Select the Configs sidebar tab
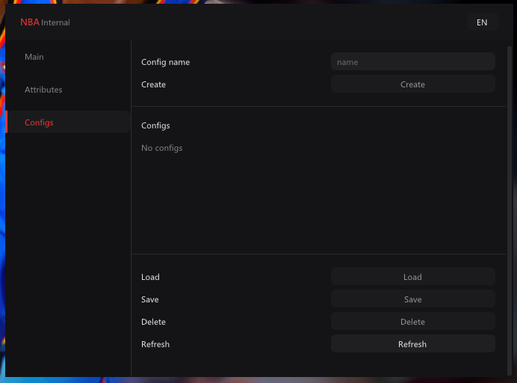 coord(67,122)
